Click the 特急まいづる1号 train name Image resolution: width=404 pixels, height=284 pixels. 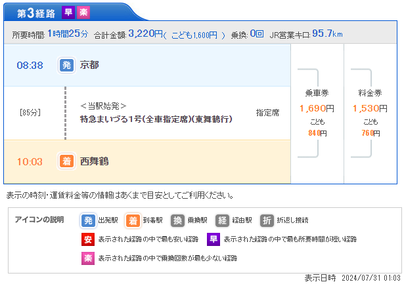pos(156,119)
